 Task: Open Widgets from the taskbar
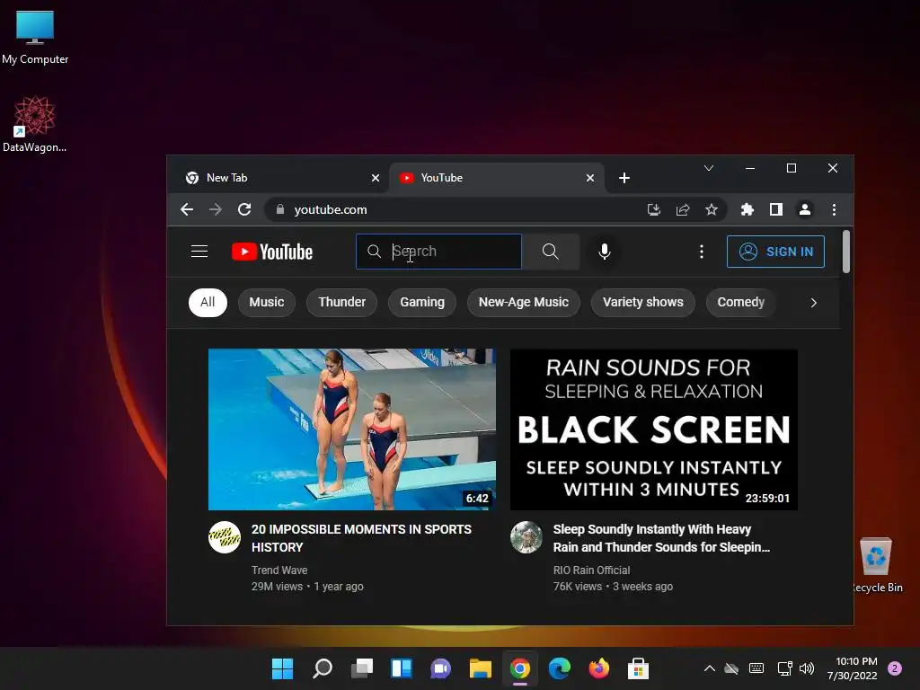[x=402, y=668]
